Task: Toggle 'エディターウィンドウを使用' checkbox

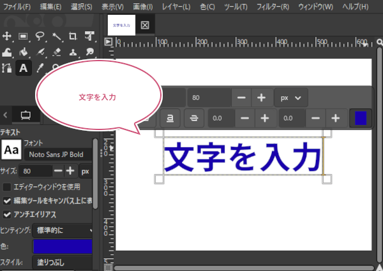Action: tap(7, 187)
